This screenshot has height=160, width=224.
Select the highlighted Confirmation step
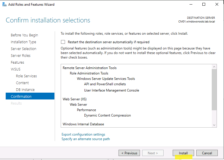point(30,96)
